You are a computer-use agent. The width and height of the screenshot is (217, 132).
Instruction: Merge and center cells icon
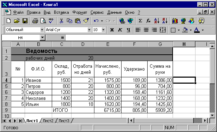click(163, 30)
